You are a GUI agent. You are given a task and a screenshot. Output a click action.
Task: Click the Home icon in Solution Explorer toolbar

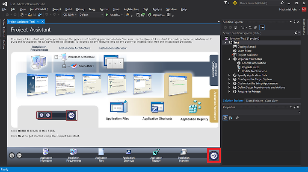[x=236, y=27]
